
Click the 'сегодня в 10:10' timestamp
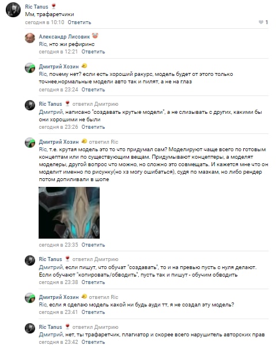pos(44,22)
